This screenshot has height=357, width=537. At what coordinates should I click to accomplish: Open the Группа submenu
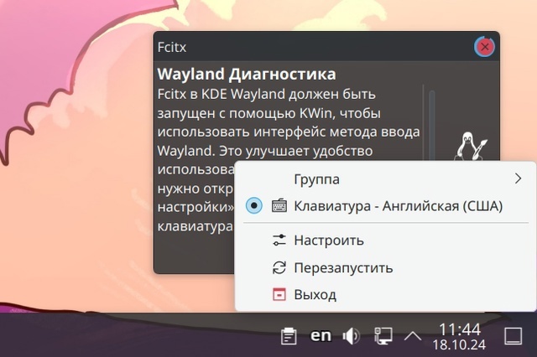click(386, 178)
